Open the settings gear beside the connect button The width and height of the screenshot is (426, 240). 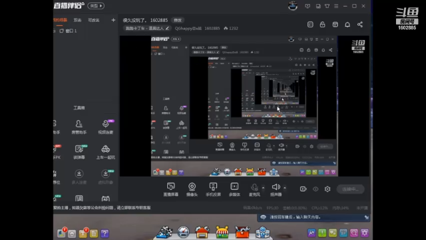click(327, 189)
